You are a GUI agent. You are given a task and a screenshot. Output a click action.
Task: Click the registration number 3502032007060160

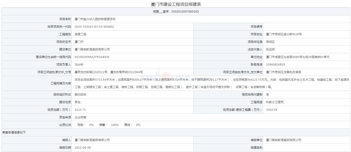coord(185,11)
